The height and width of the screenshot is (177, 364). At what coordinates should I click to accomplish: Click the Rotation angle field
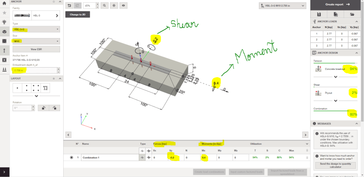pos(22,108)
